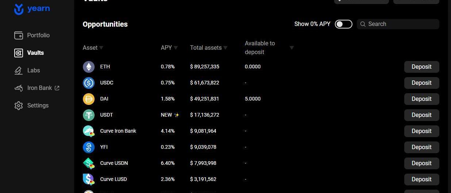Click the USDT token icon
The image size is (451, 193).
(89, 115)
